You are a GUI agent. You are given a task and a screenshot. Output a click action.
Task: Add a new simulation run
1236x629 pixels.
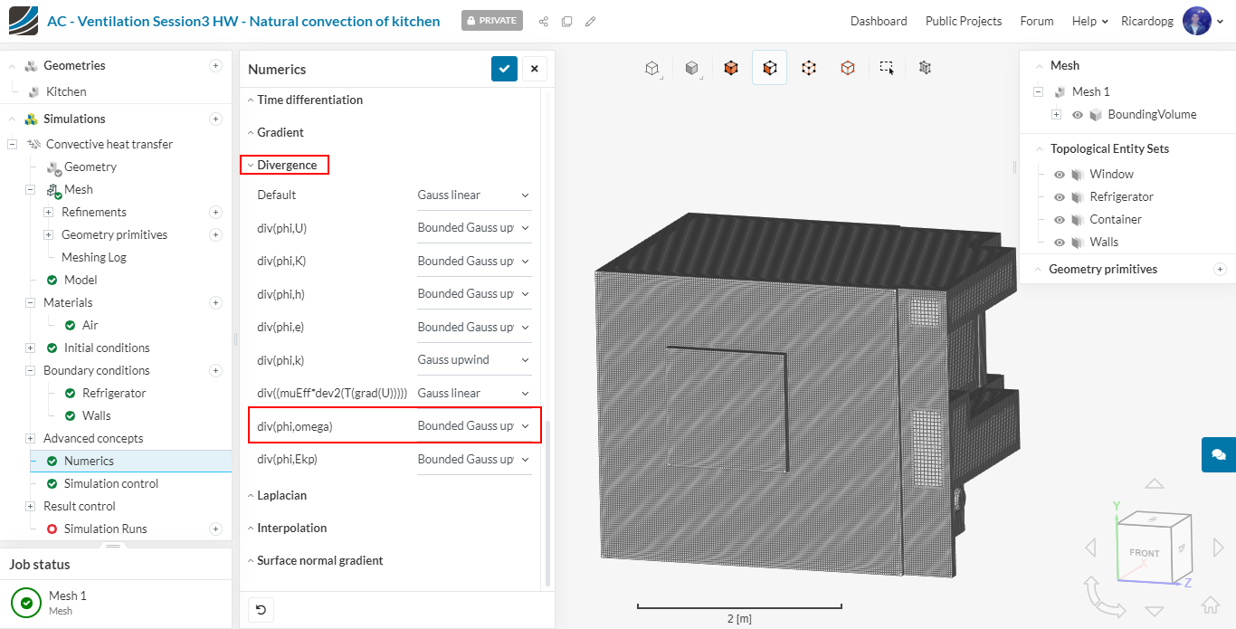click(x=215, y=529)
